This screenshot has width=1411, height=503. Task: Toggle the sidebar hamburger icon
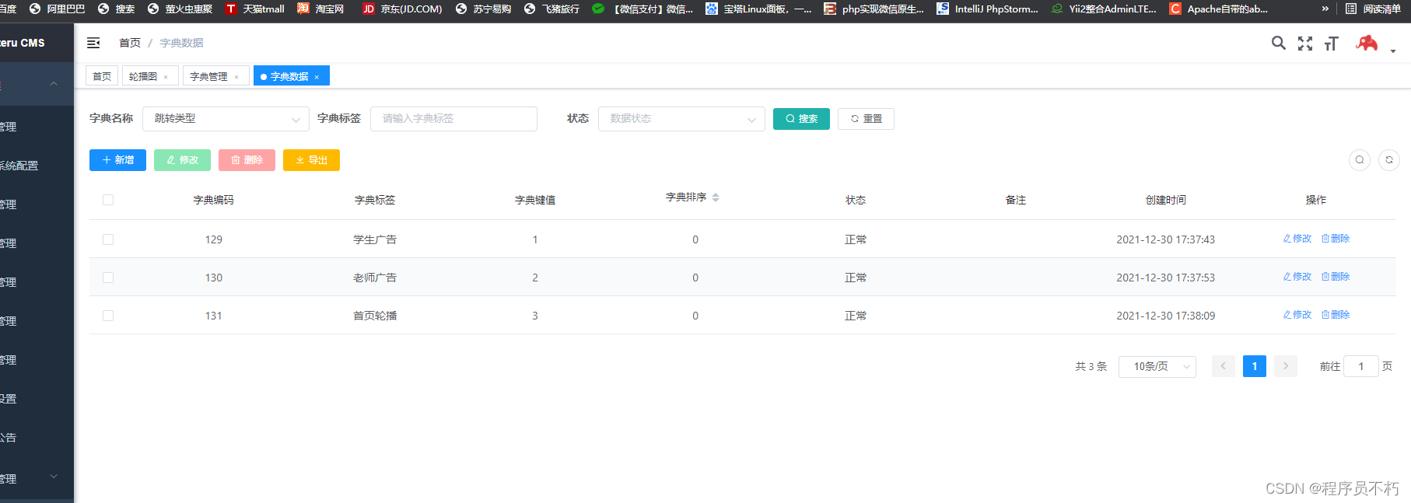click(93, 43)
